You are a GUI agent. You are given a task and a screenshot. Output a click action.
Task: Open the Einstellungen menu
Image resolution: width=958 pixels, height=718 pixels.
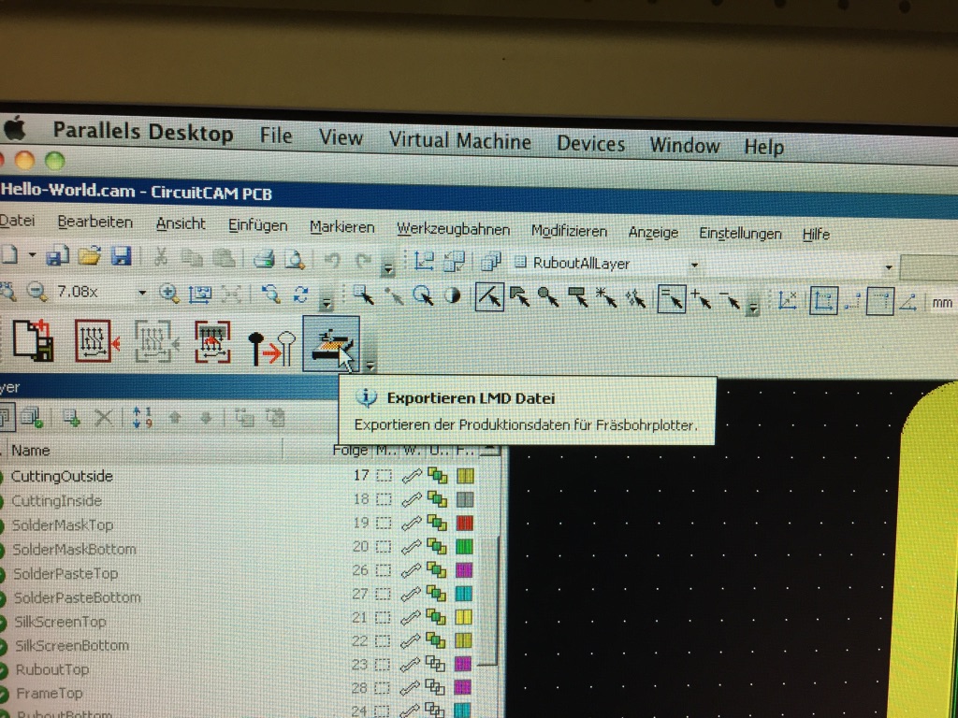pyautogui.click(x=740, y=234)
